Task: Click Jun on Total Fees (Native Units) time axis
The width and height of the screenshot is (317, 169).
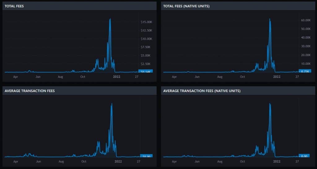Action: click(197, 77)
